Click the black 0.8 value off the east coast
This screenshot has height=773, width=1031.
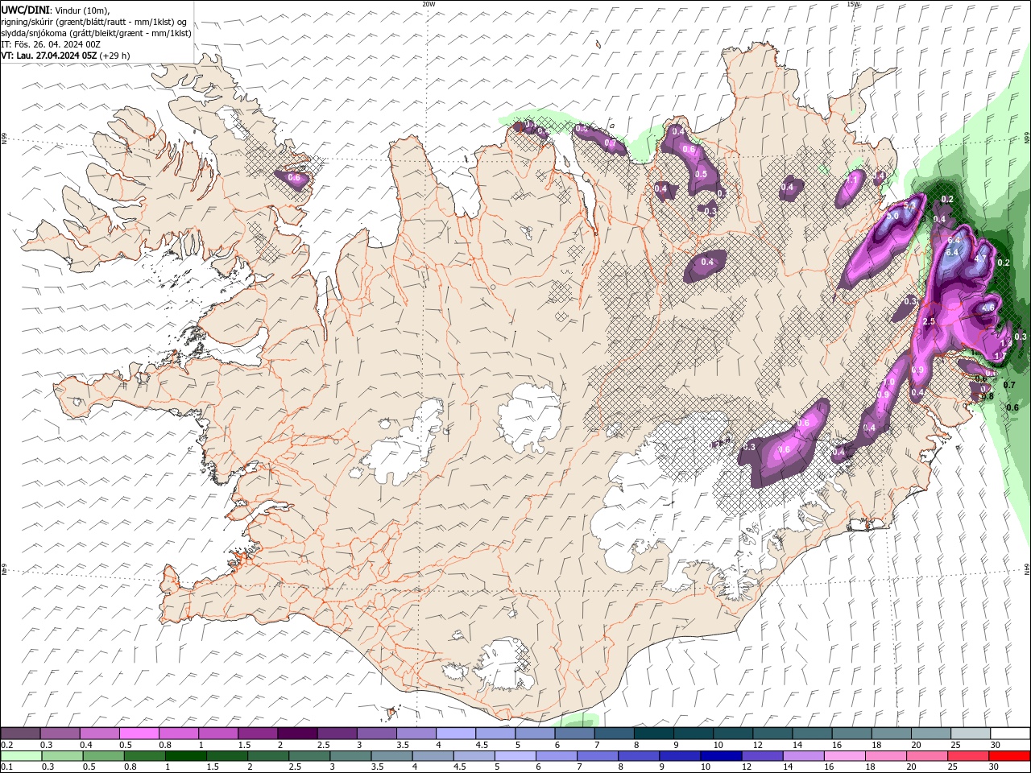[988, 396]
